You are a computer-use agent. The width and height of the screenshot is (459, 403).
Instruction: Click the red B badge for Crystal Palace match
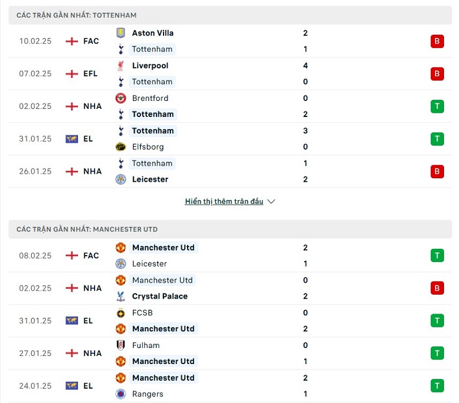pos(437,288)
